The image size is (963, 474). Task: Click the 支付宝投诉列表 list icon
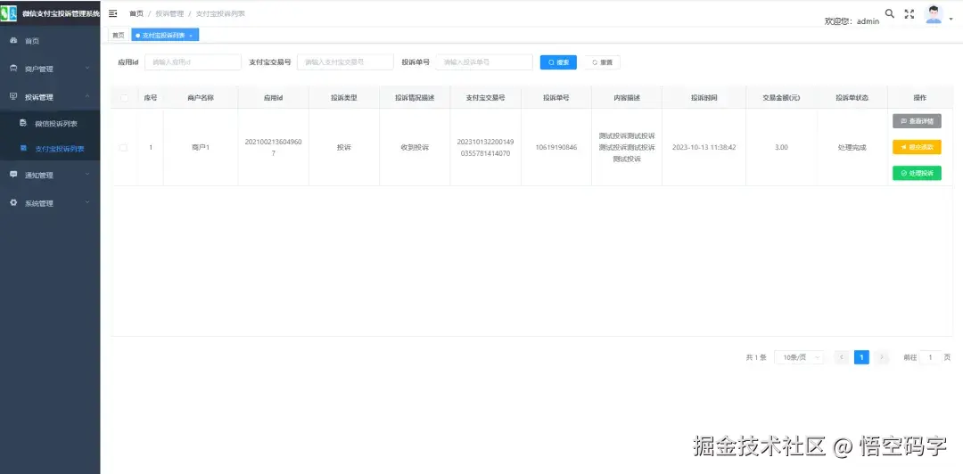pyautogui.click(x=23, y=148)
